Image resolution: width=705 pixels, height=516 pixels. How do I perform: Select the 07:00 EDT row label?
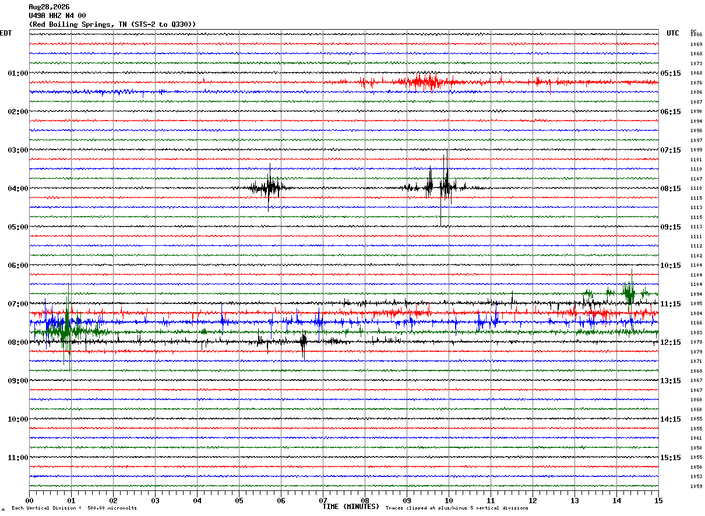tap(17, 304)
